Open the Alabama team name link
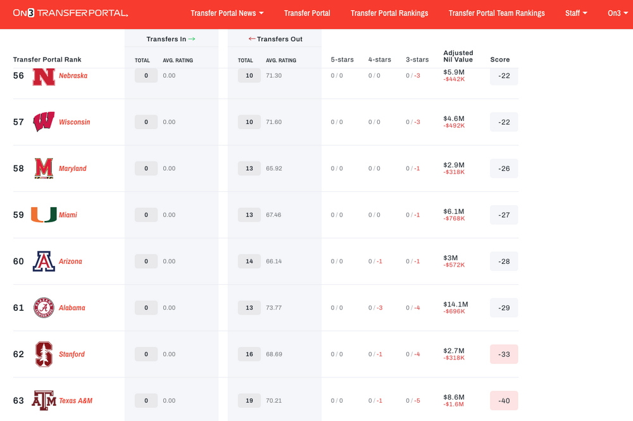The image size is (633, 421). pyautogui.click(x=72, y=308)
